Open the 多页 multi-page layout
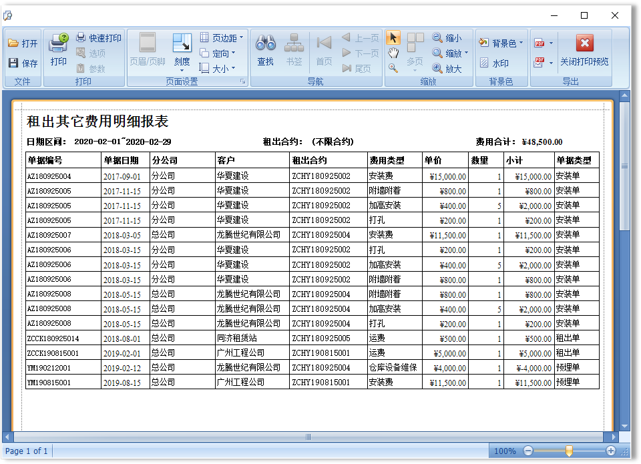 click(x=415, y=52)
